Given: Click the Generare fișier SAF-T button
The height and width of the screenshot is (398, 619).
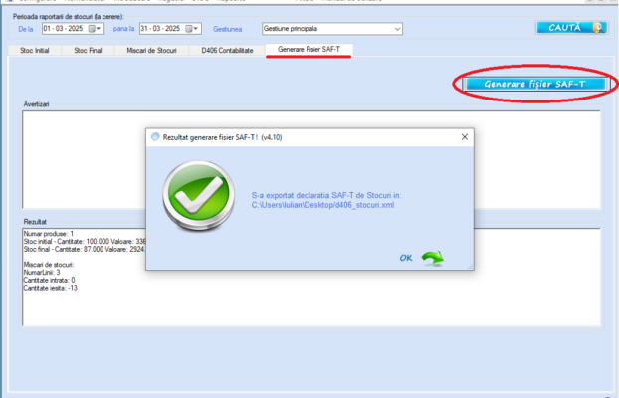Looking at the screenshot, I should [x=536, y=85].
